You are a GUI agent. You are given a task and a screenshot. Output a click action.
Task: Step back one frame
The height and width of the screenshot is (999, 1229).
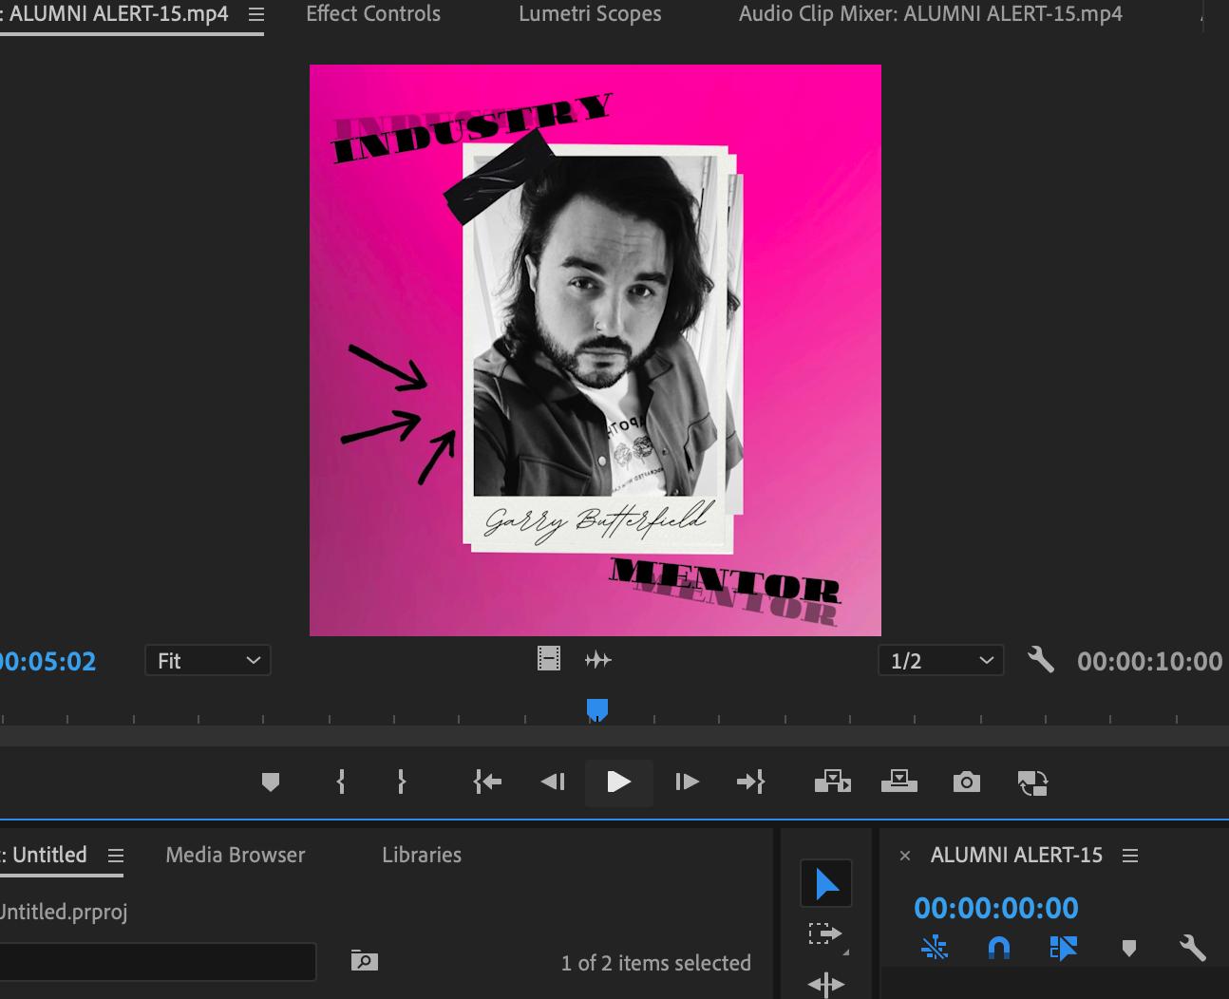coord(553,782)
